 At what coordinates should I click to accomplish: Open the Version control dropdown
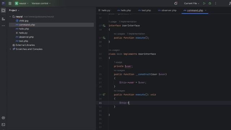tap(41, 3)
